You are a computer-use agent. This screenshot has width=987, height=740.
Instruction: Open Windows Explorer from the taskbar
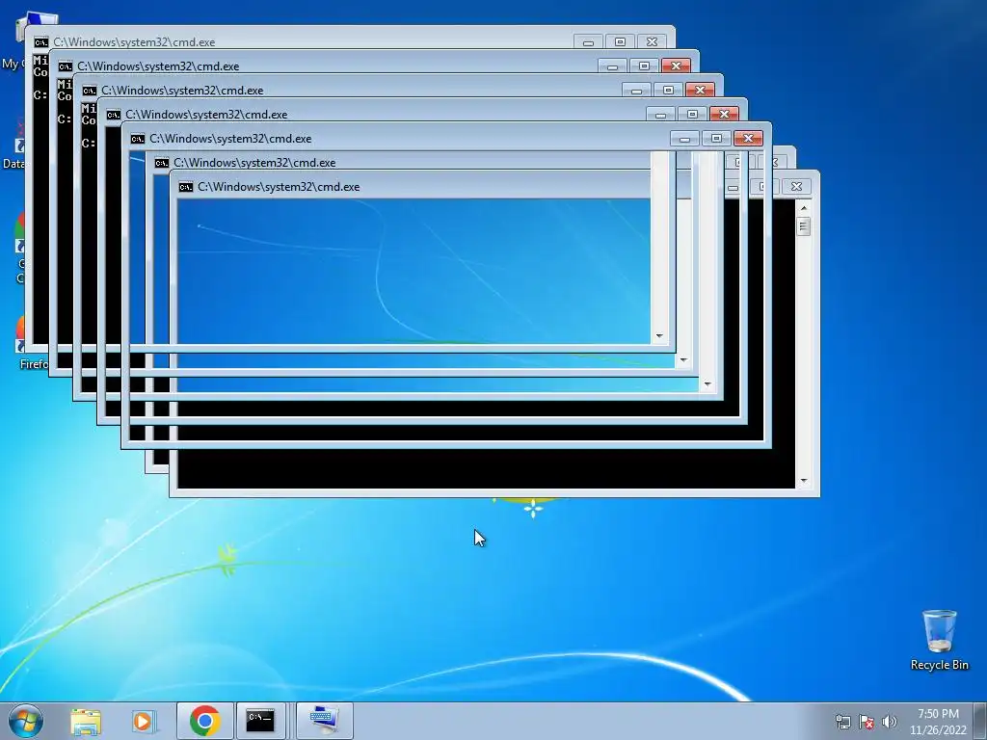pyautogui.click(x=86, y=721)
